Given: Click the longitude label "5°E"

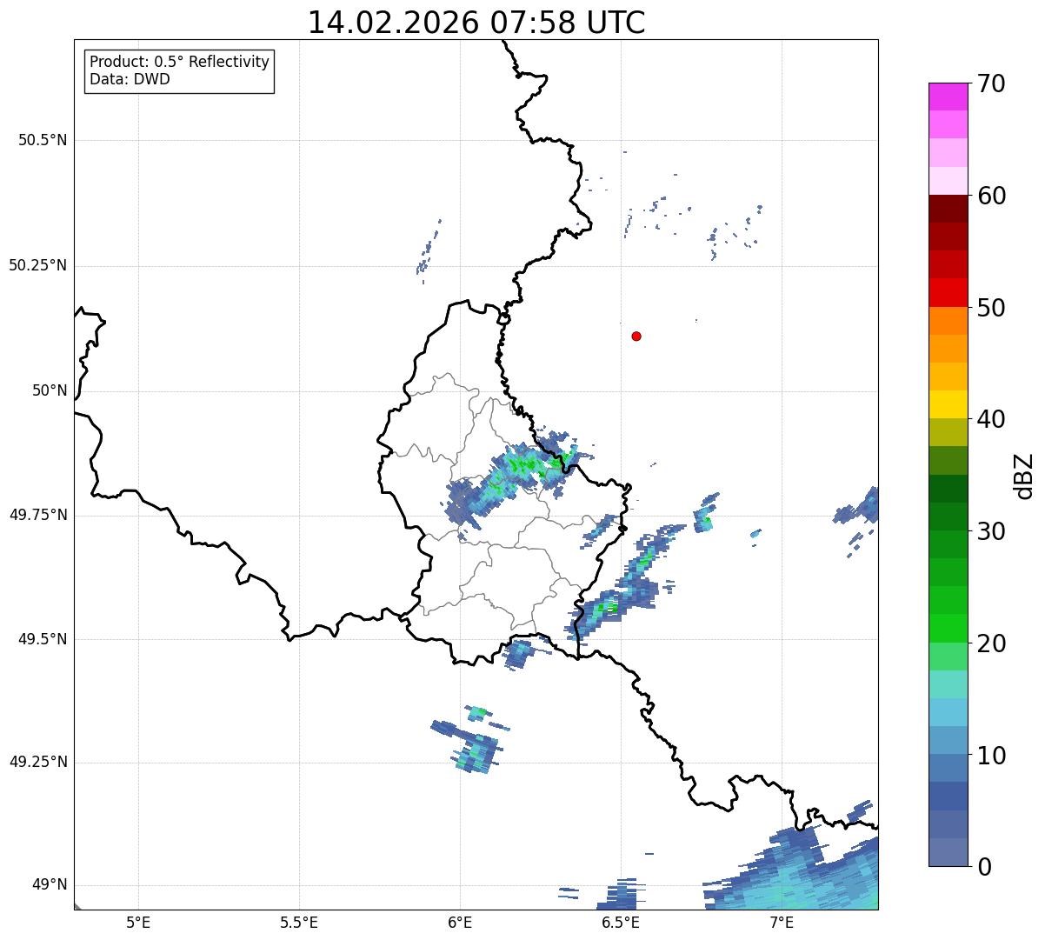Looking at the screenshot, I should click(138, 922).
